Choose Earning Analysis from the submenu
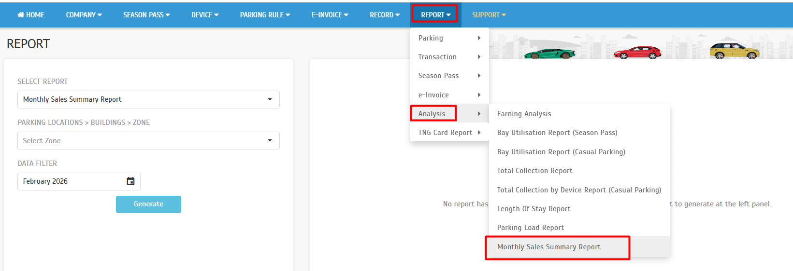Viewport: 793px width, 271px height. coord(524,114)
